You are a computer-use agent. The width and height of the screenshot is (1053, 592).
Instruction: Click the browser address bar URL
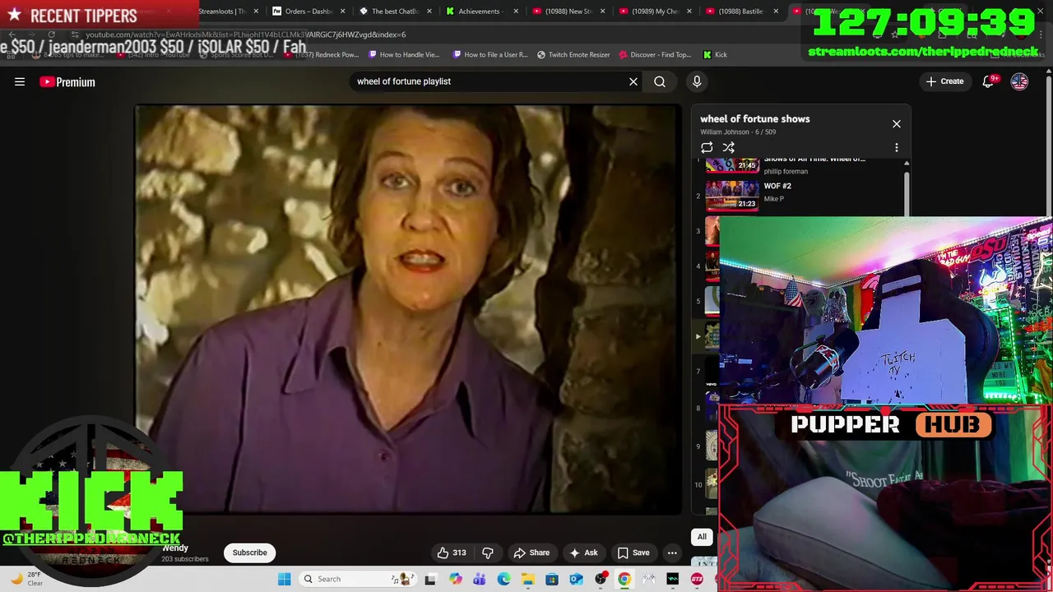(245, 35)
